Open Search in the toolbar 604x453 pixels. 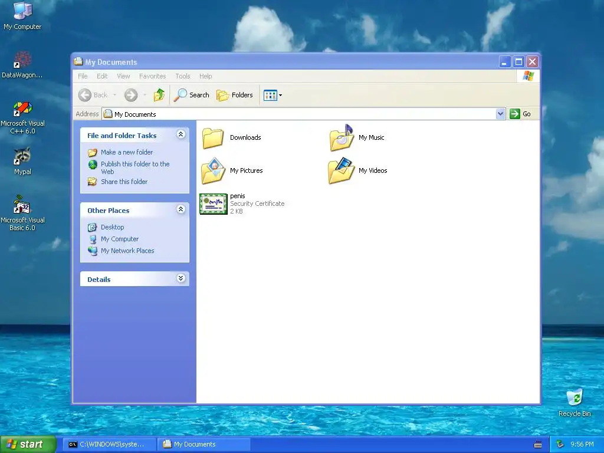[192, 95]
